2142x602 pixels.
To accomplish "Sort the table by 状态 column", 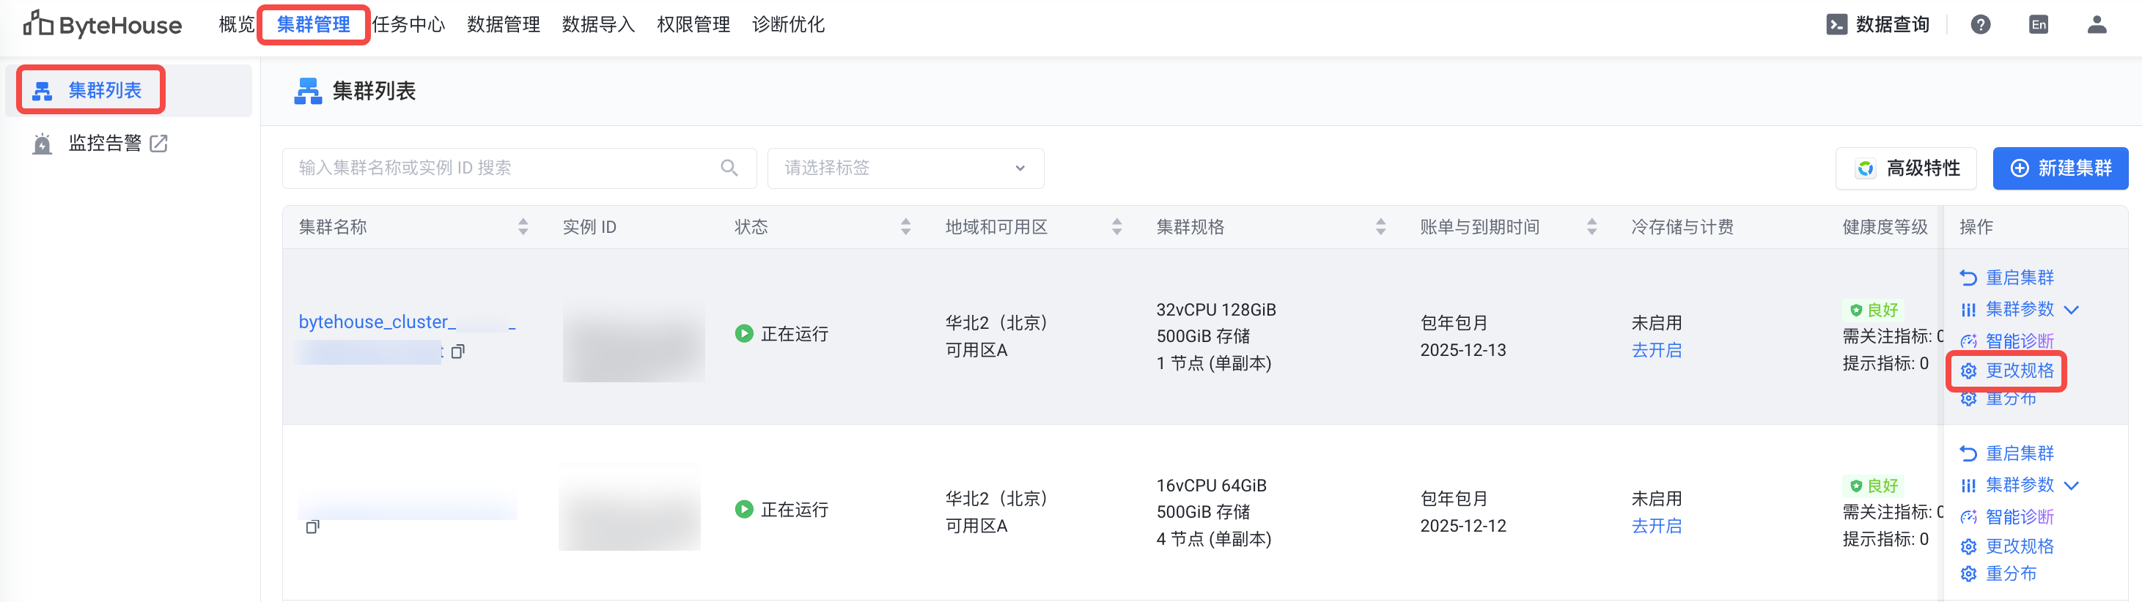I will coord(905,227).
